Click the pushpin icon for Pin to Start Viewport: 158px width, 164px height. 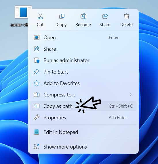(x=36, y=72)
